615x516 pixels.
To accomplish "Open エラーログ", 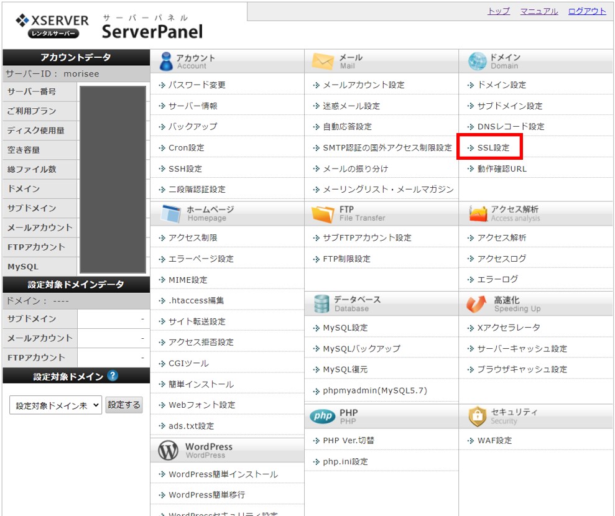I will pyautogui.click(x=497, y=280).
